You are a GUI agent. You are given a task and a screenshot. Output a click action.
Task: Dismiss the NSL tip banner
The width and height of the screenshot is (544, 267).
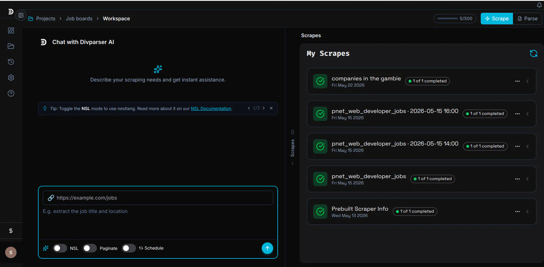coord(271,108)
